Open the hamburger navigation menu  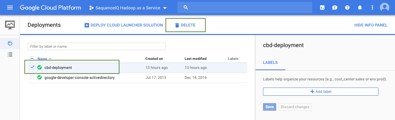click(10, 7)
